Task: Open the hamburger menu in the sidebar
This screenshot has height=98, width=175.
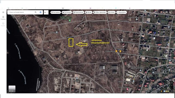Action: (3, 12)
